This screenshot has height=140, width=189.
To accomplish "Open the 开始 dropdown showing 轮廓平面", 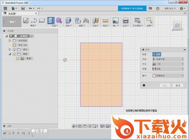I will coord(168,59).
